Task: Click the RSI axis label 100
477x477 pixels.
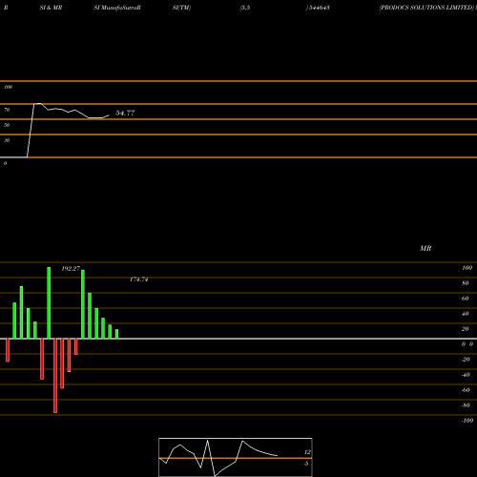Action: (8, 87)
